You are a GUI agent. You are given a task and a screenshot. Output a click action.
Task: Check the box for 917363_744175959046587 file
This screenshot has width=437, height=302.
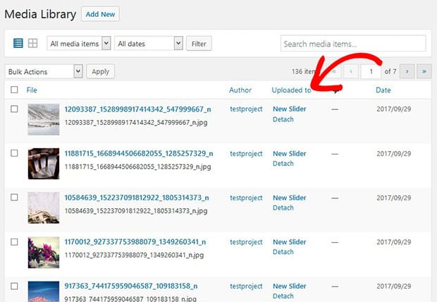14,286
